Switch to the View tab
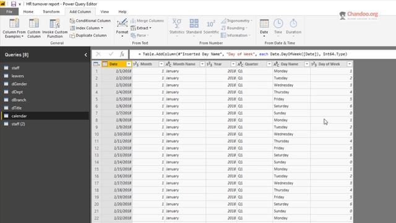Screen dimensions: 396x223 (x=105, y=12)
